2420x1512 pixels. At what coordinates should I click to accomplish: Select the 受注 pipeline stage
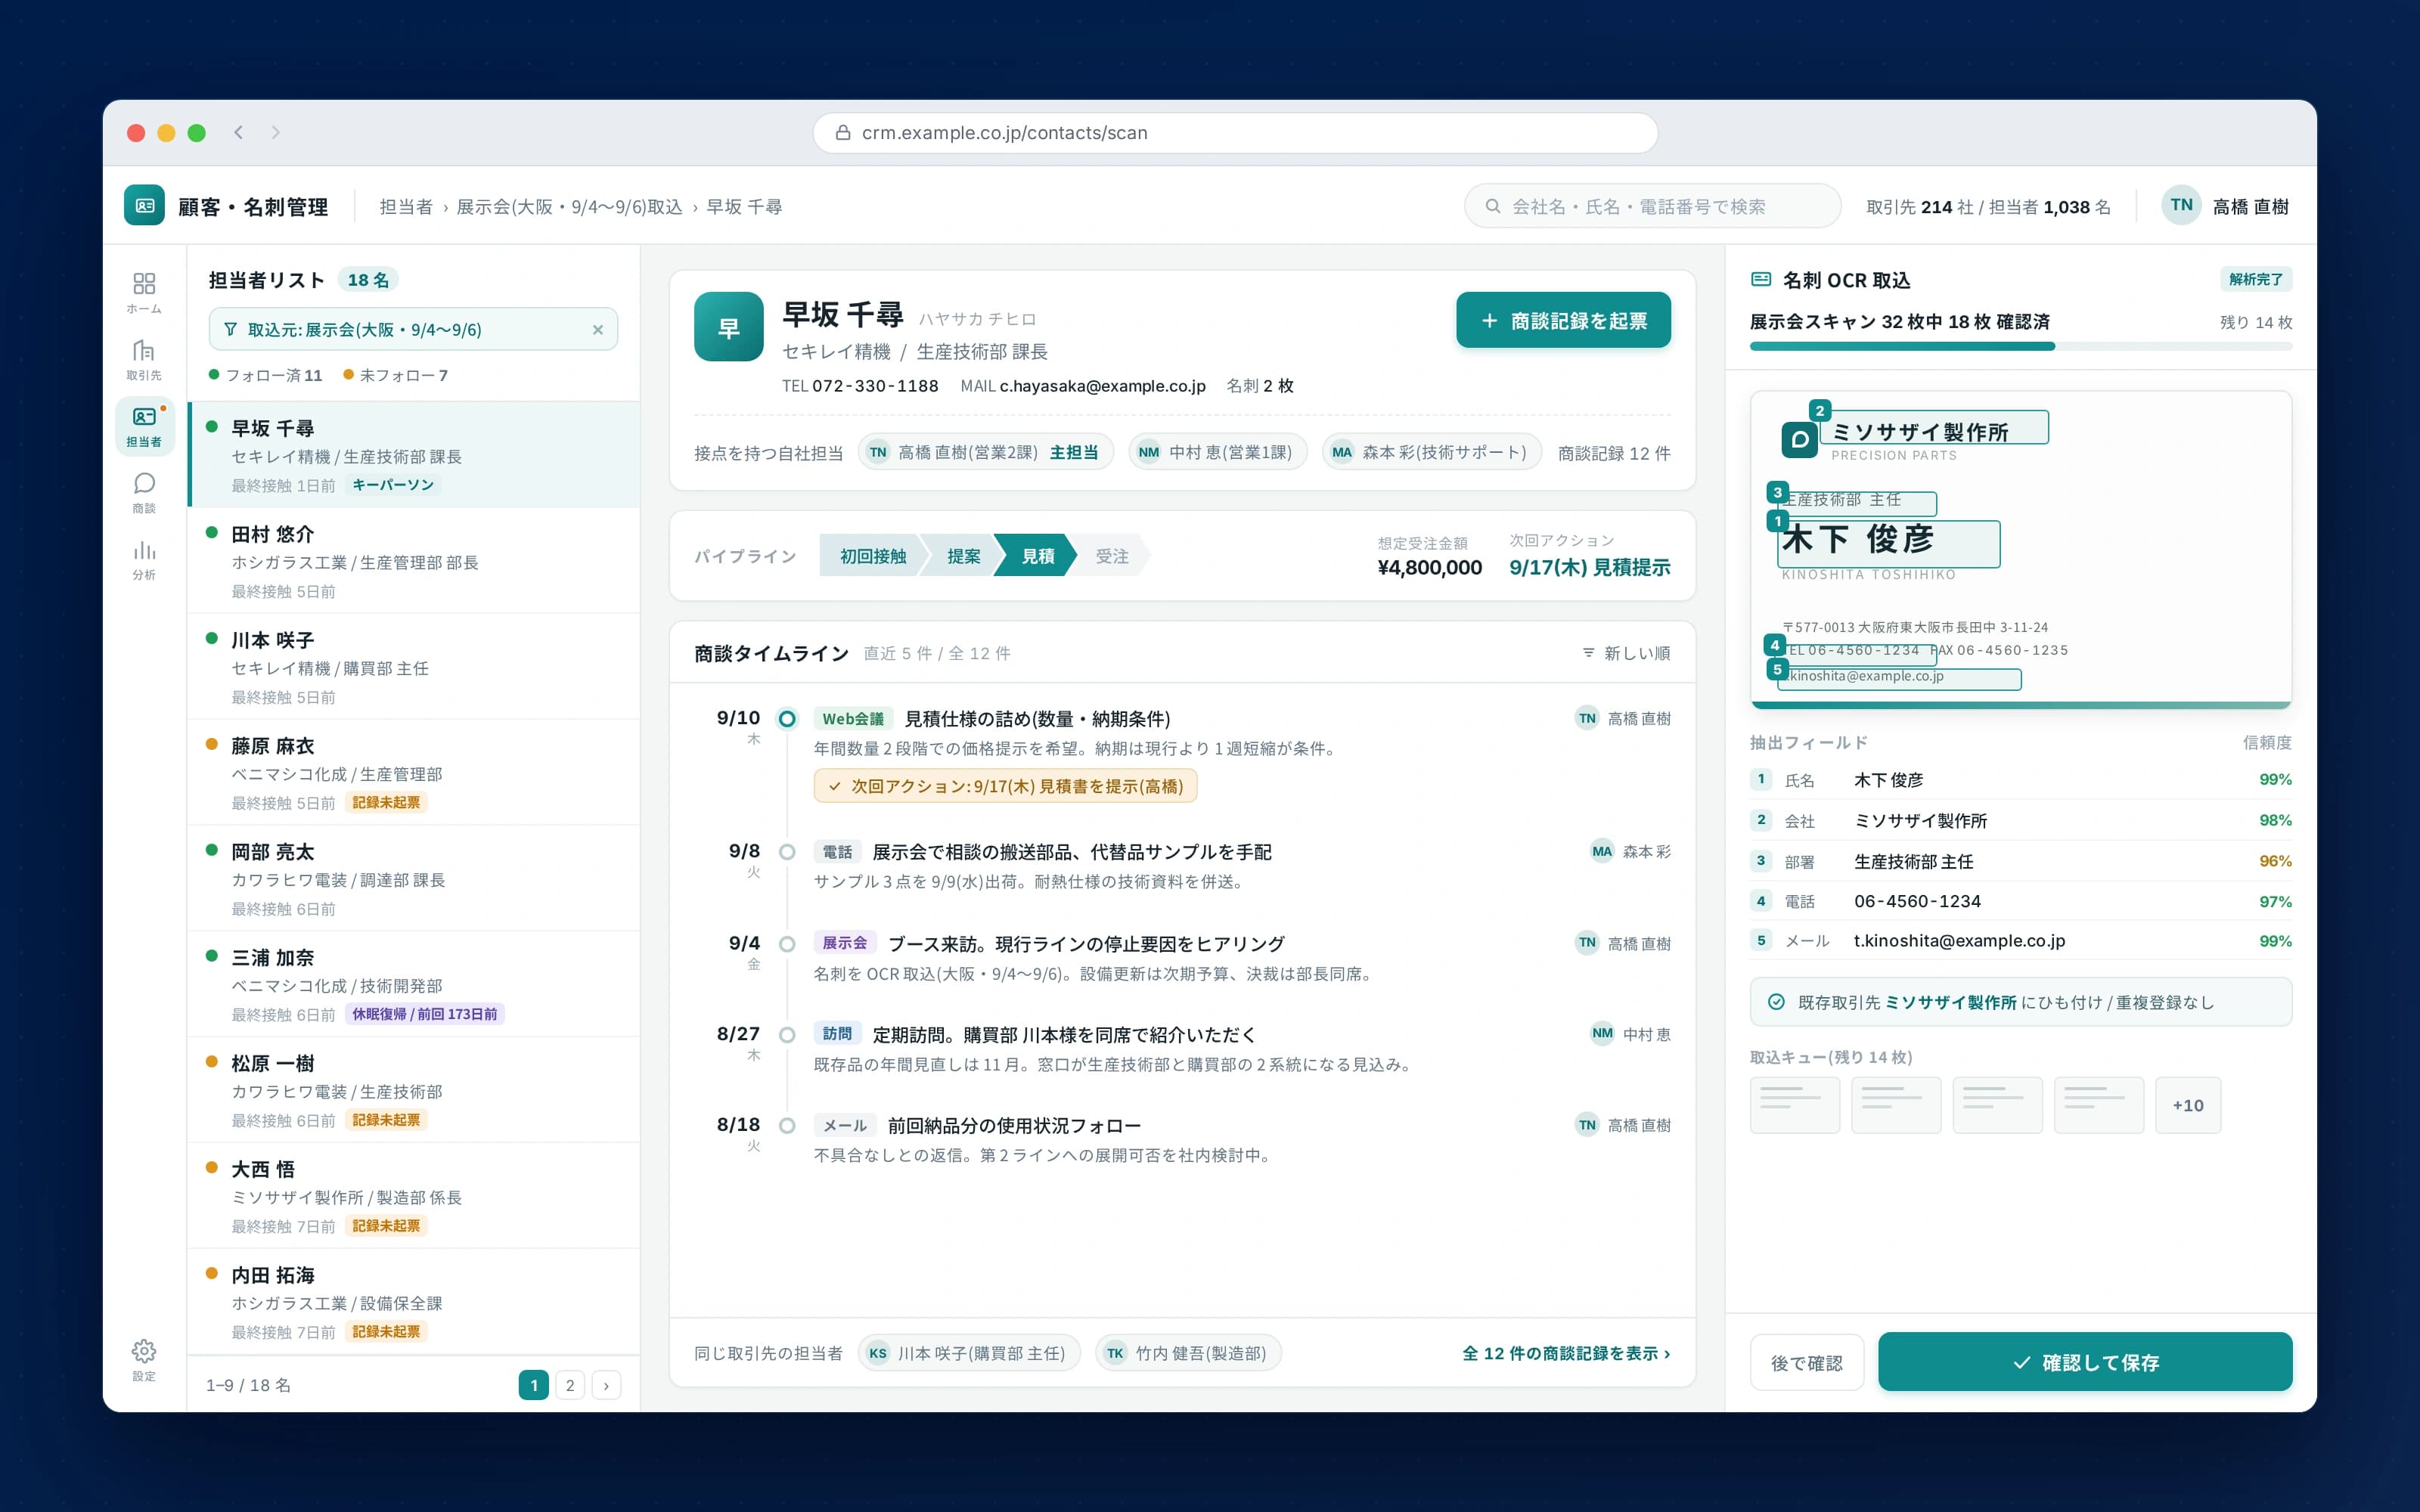pos(1111,556)
